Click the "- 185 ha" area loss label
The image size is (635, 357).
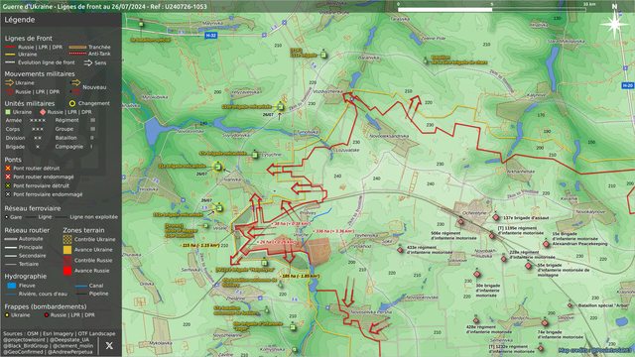coord(300,276)
